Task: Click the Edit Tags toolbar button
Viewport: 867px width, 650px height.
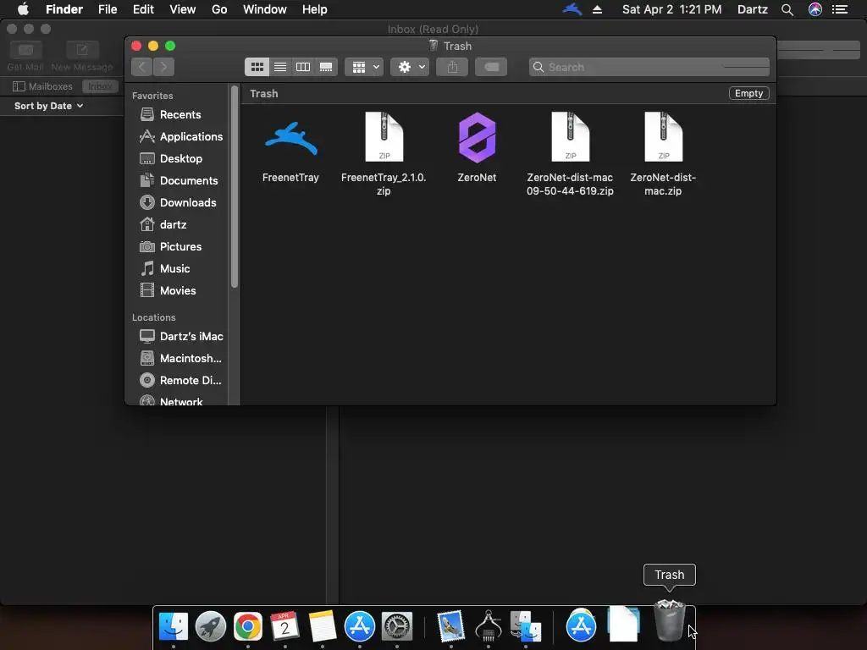Action: [491, 67]
